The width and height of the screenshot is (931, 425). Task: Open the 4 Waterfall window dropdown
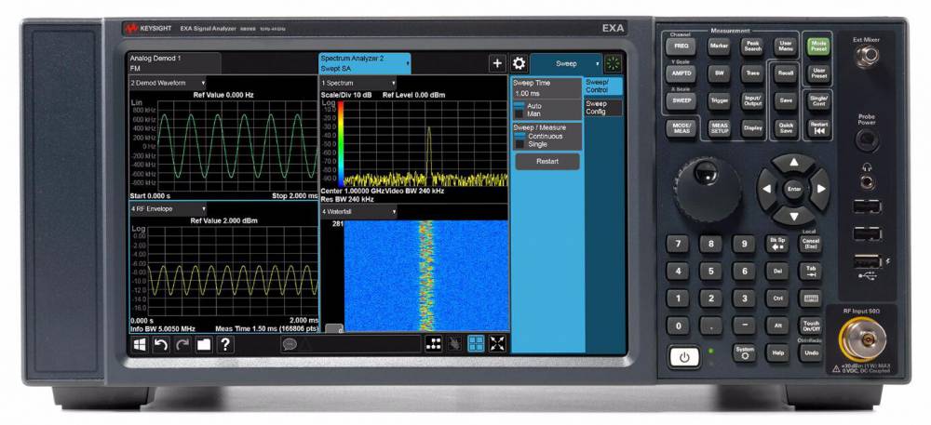(x=358, y=212)
